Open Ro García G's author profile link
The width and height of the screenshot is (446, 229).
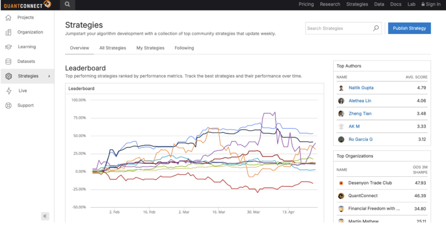tap(360, 139)
